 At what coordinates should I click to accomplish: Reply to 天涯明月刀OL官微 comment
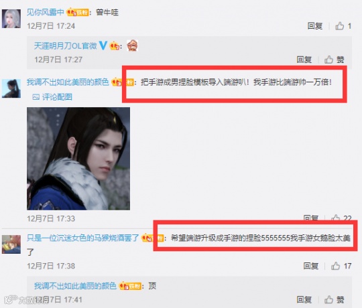[x=304, y=60]
